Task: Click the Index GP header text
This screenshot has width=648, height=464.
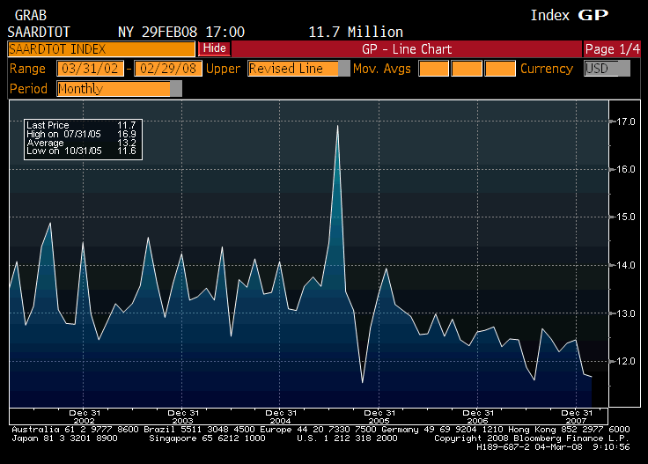Action: [570, 15]
